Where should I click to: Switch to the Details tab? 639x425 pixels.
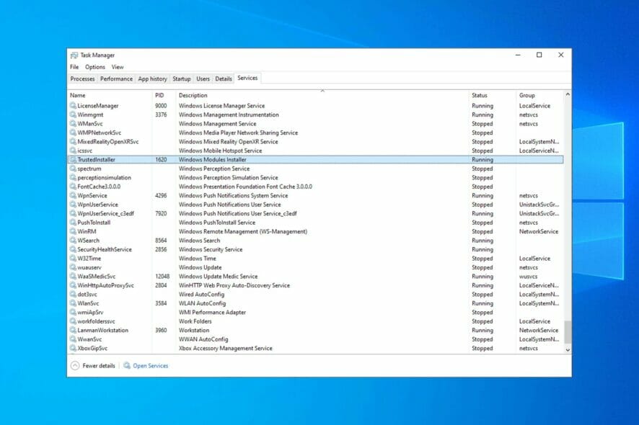(x=224, y=79)
